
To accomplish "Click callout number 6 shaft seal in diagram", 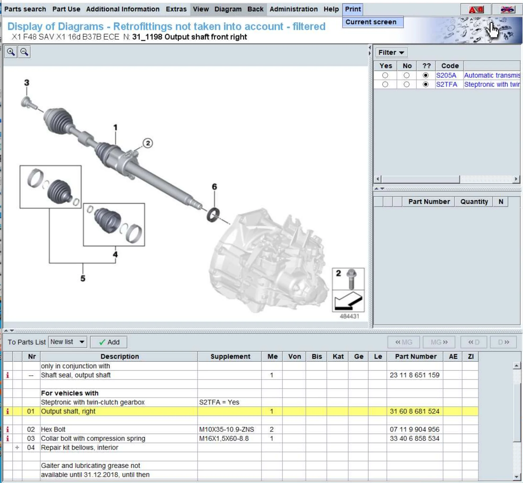I will [x=214, y=187].
